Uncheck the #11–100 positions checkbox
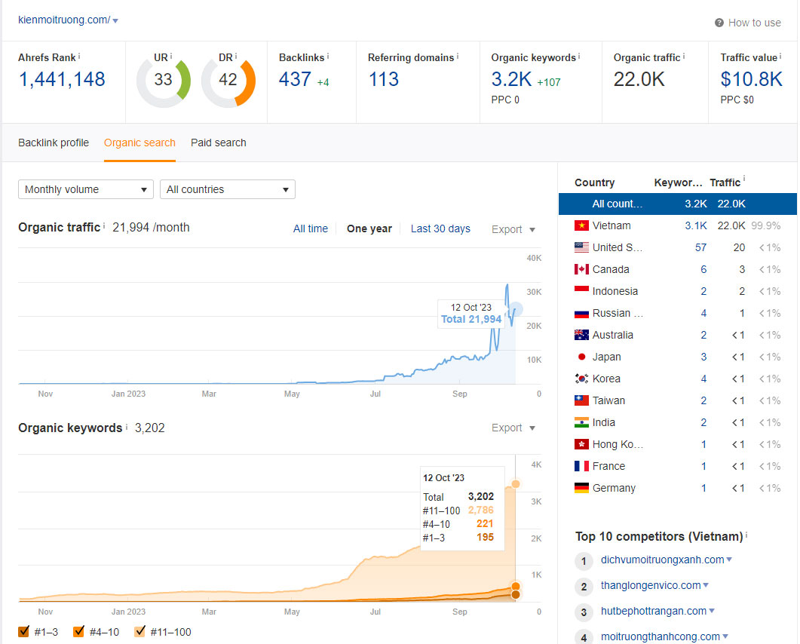The image size is (800, 644). tap(139, 631)
